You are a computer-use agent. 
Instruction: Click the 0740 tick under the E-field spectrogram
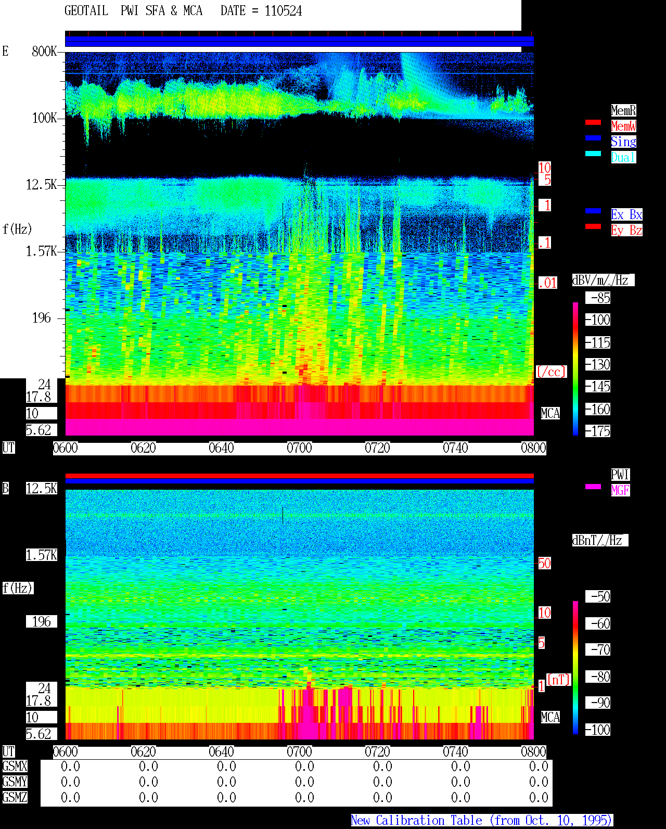click(x=456, y=448)
